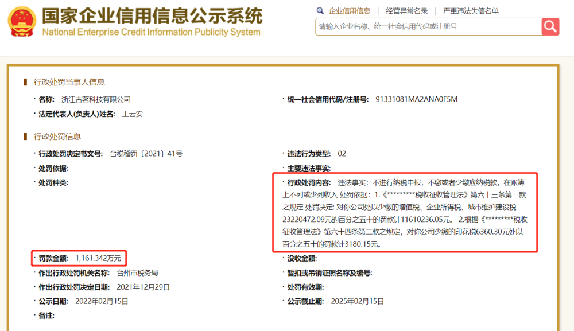This screenshot has width=574, height=331.
Task: Click the text 23220472.09元 in penalty content
Action: tap(307, 220)
